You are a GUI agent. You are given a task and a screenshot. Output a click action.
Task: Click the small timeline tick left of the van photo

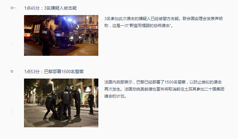click(12, 44)
